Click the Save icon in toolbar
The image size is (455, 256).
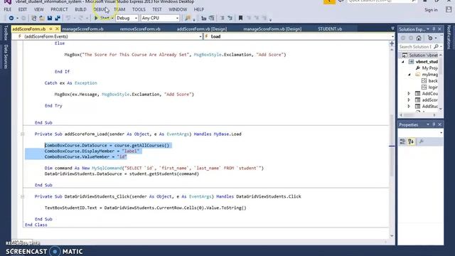tap(50, 18)
